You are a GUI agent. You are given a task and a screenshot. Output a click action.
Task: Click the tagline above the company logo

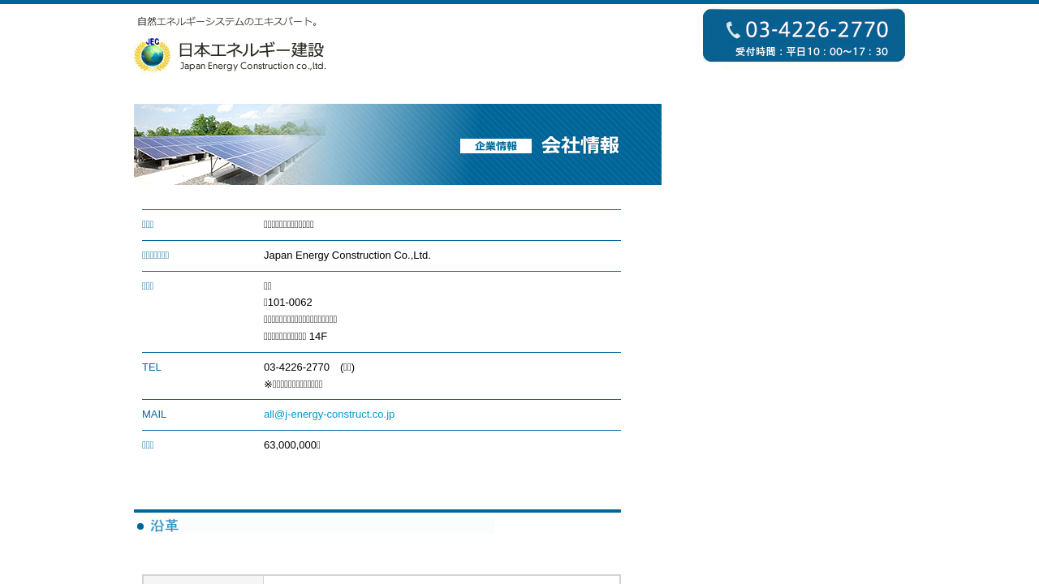click(227, 21)
